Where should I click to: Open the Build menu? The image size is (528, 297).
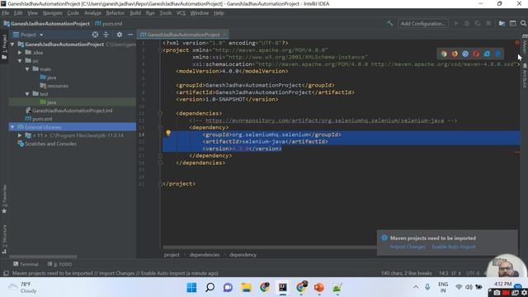135,13
